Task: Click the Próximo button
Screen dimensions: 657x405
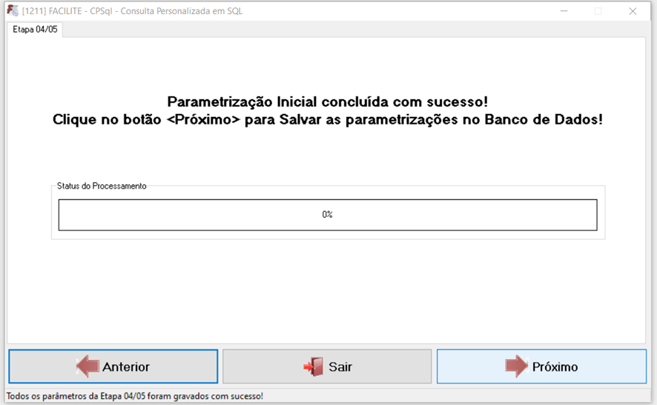Action: (541, 366)
